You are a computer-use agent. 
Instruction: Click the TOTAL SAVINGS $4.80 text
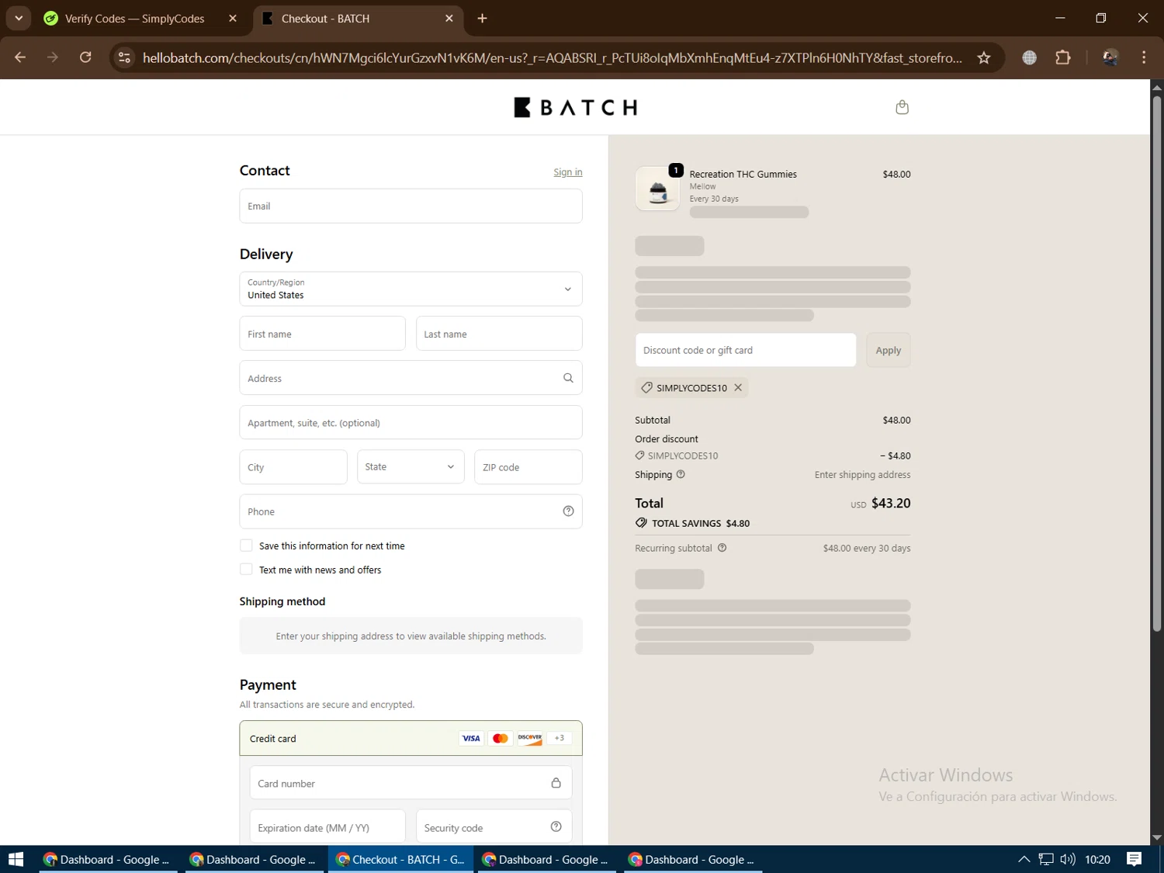701,523
